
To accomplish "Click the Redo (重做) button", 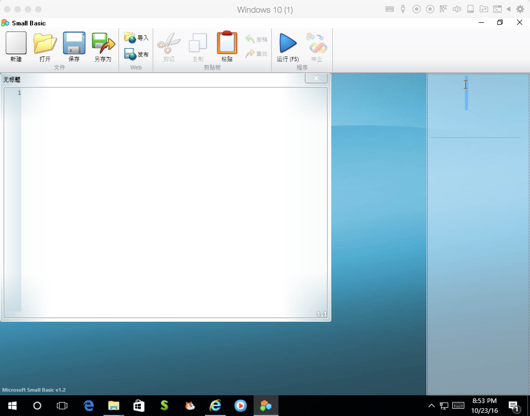I will [x=256, y=54].
